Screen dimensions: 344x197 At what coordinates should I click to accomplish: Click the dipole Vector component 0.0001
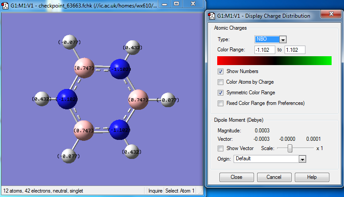click(x=313, y=139)
